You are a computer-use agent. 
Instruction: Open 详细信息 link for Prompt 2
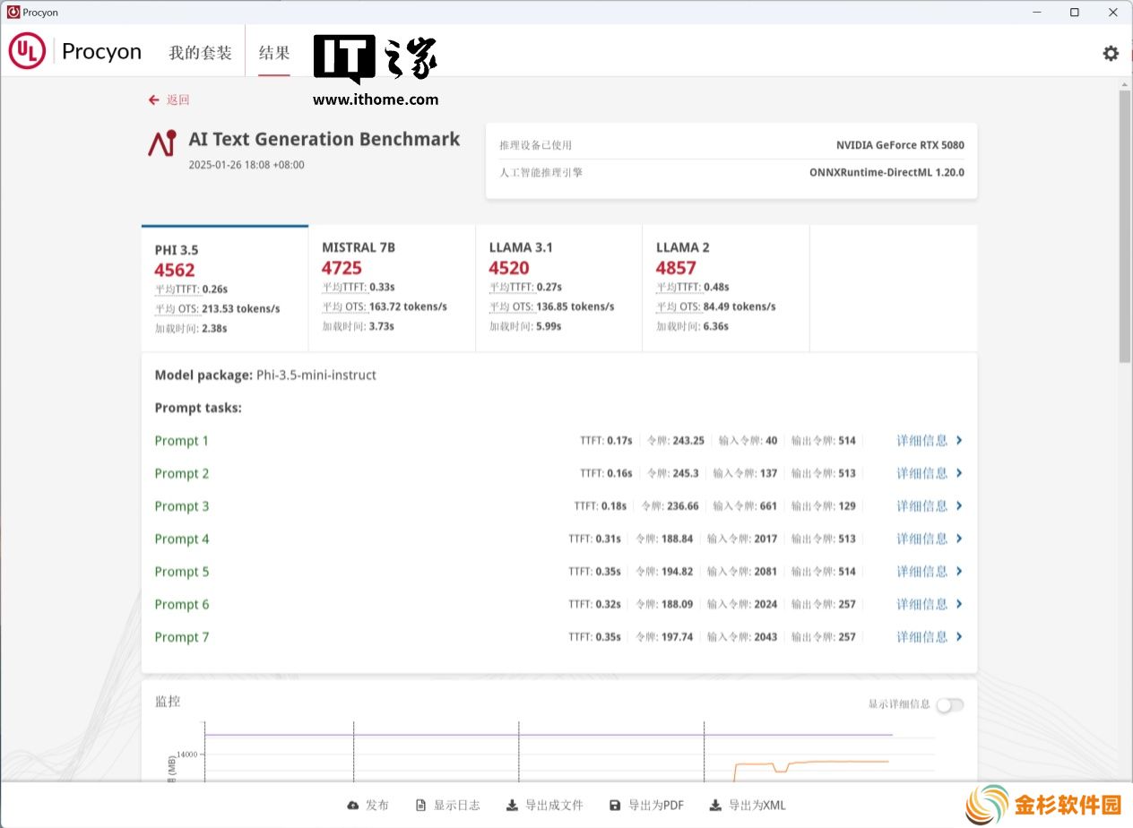tap(922, 473)
